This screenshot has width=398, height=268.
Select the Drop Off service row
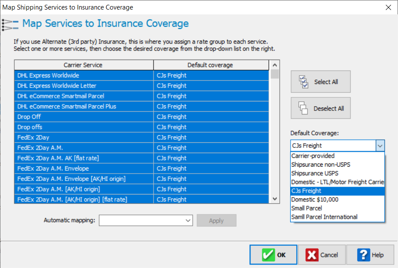141,117
